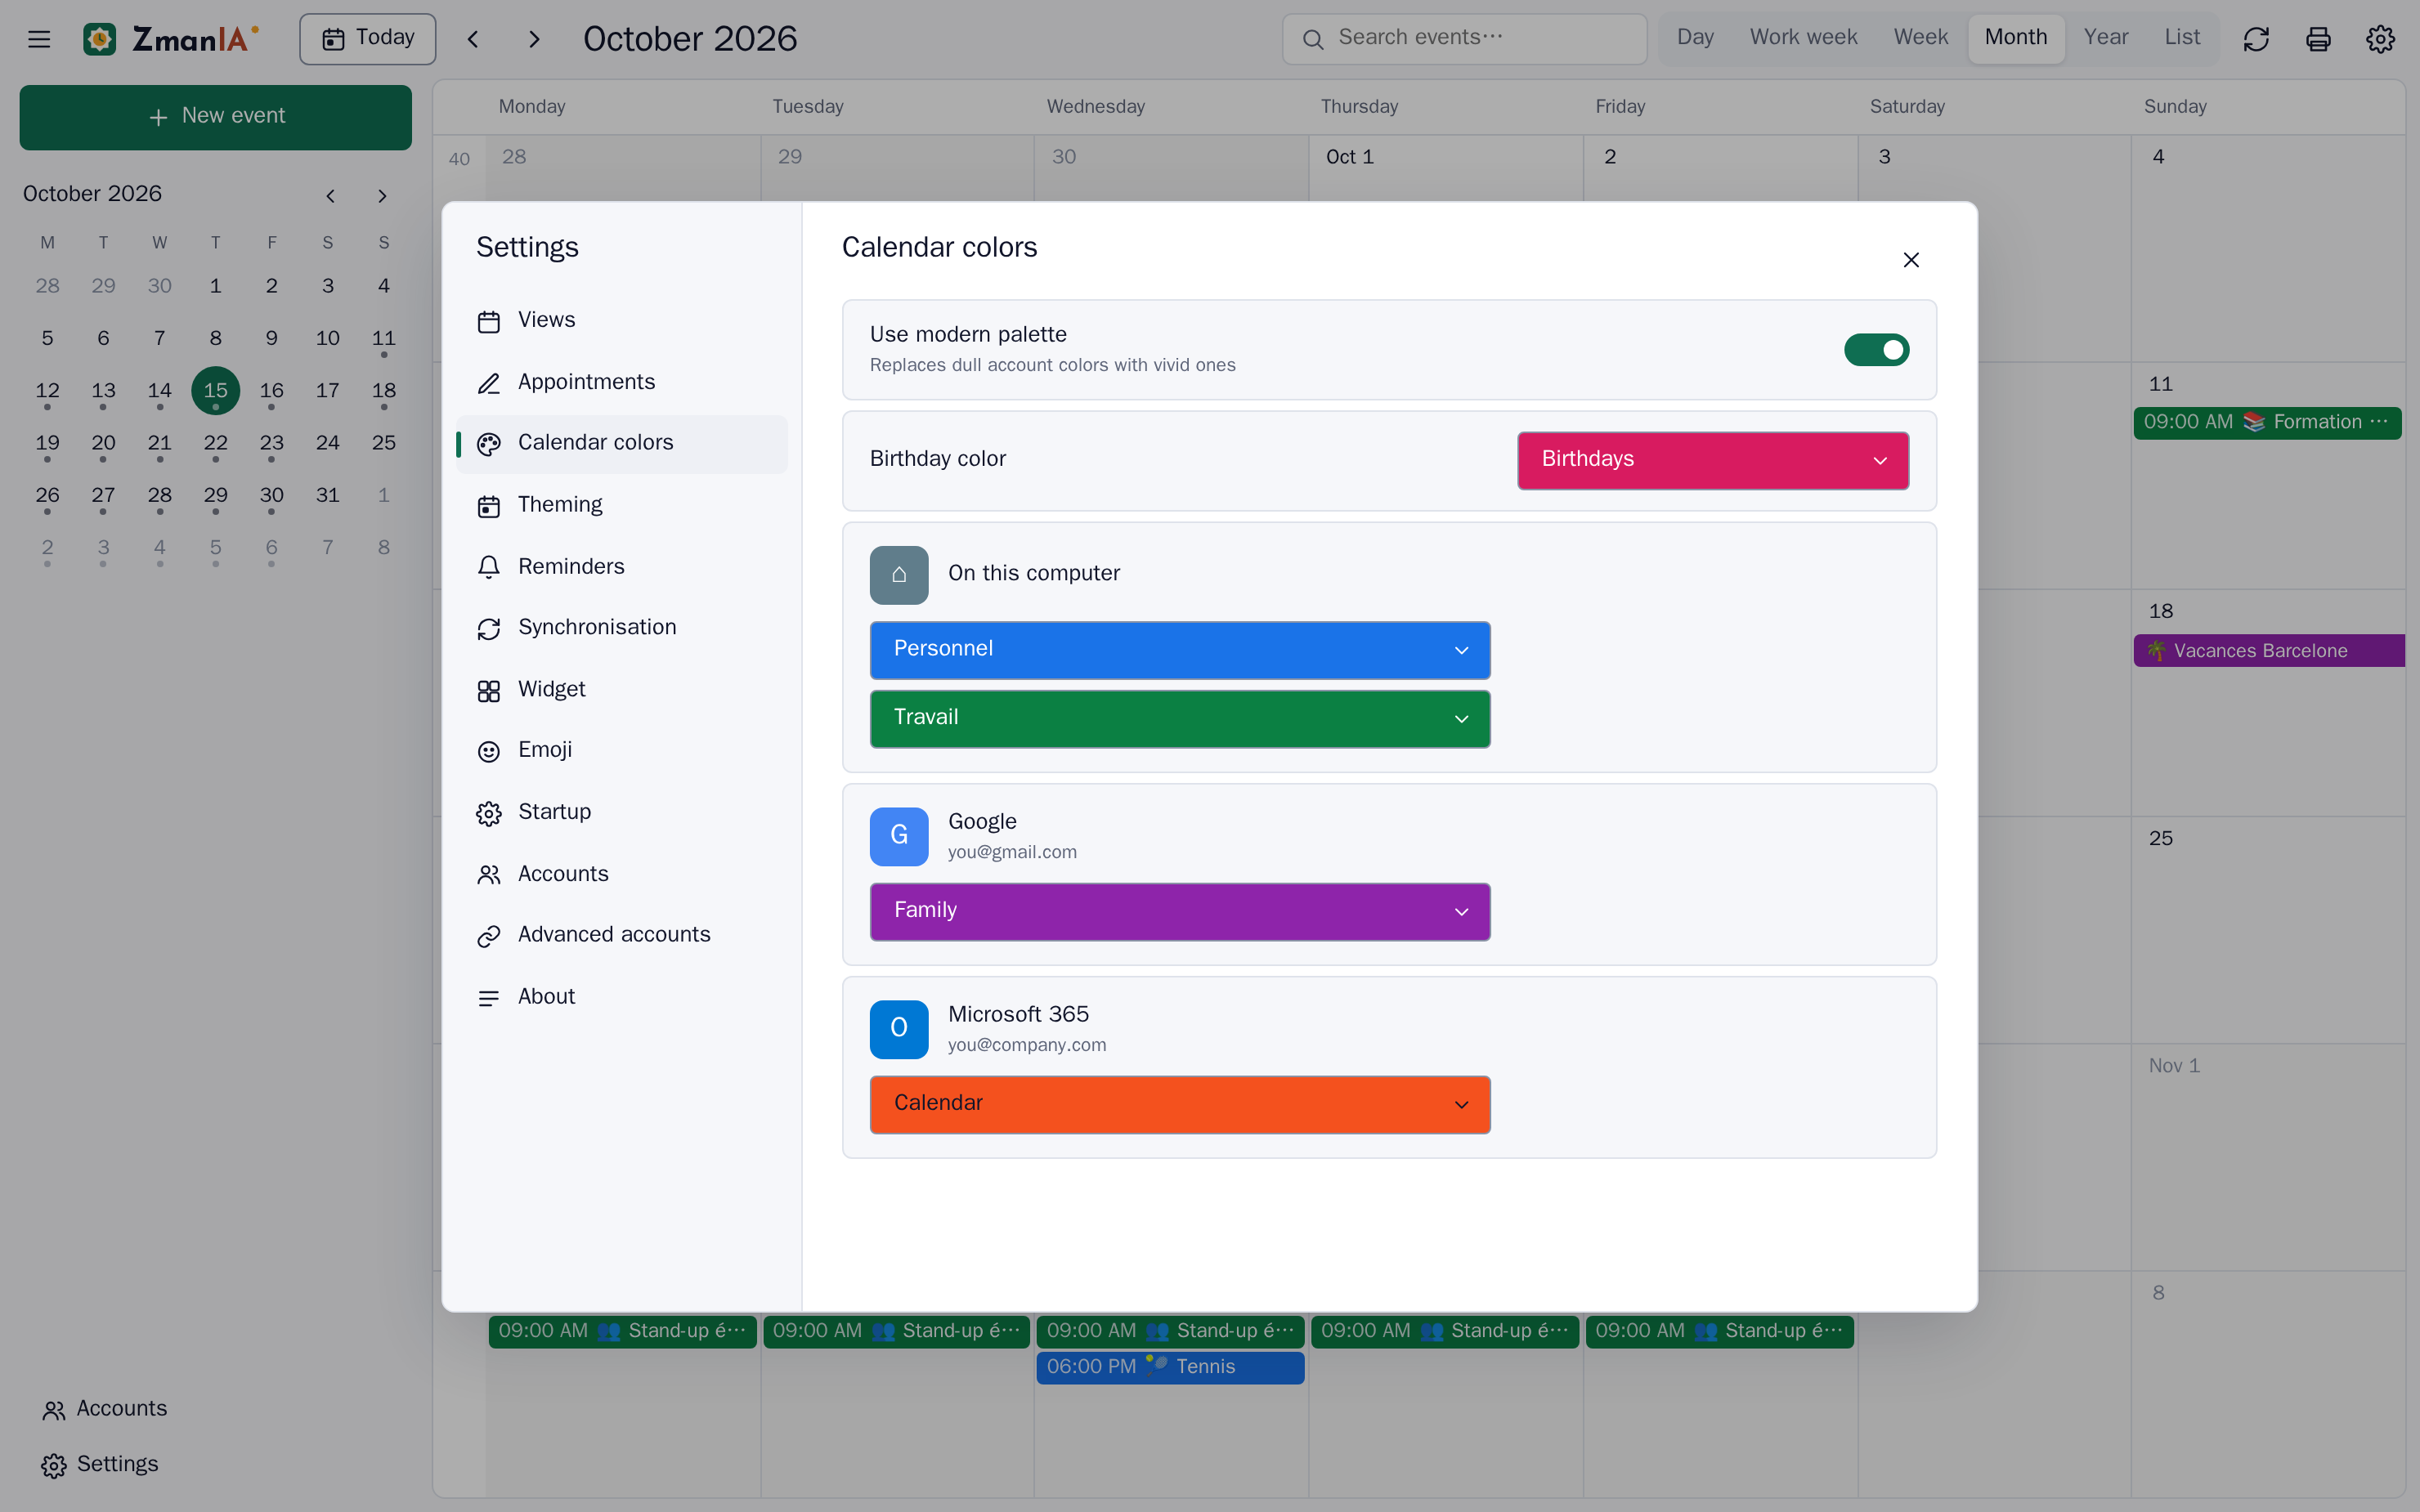This screenshot has width=2420, height=1512.
Task: Expand the Personnel calendar color dropdown
Action: click(1180, 650)
